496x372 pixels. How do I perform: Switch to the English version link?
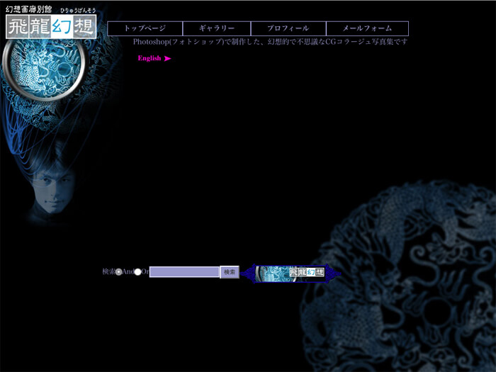point(150,59)
